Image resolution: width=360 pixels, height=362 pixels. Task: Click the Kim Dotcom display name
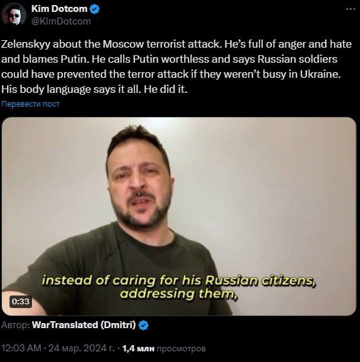pyautogui.click(x=59, y=9)
